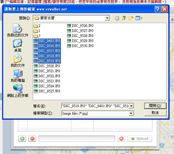
Task: Open 網路上的芳鄰 shortcut
Action: (18, 91)
